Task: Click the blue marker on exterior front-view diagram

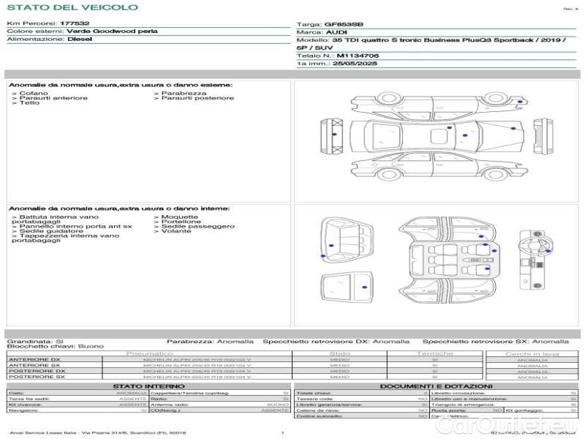Action: (334, 135)
